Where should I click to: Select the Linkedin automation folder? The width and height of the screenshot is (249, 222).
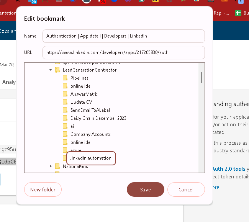[x=91, y=158]
